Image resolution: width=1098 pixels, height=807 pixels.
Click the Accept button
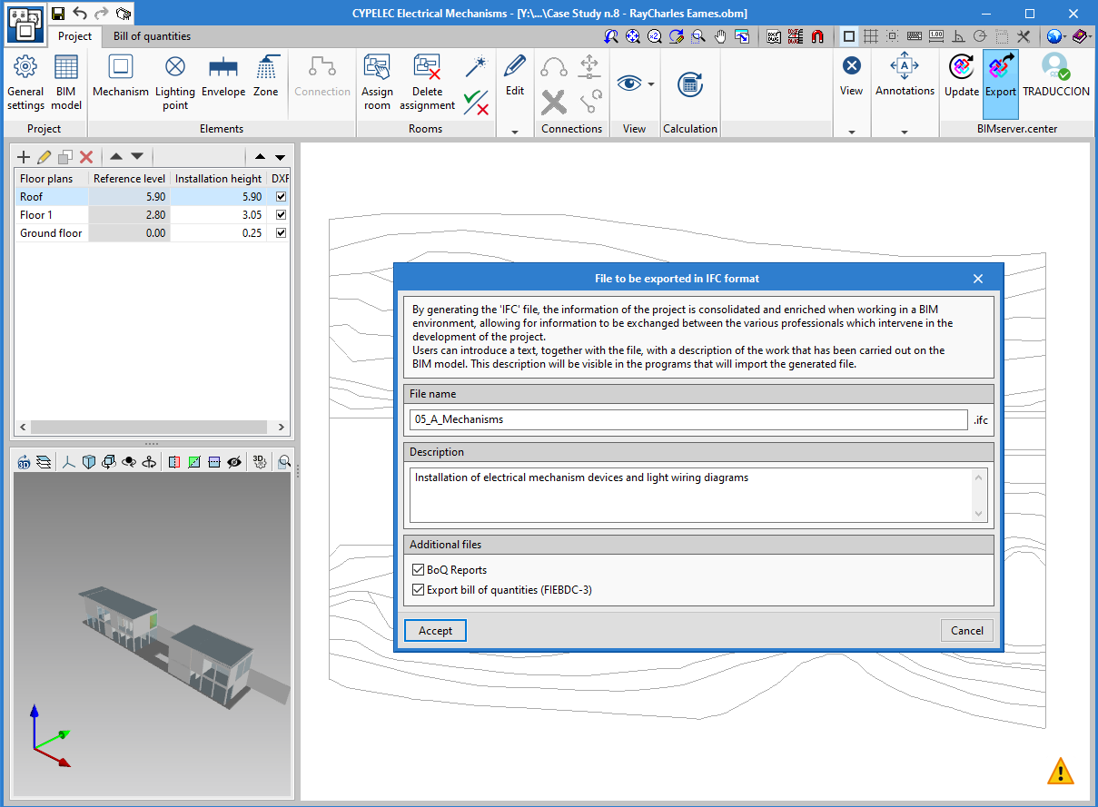[435, 631]
